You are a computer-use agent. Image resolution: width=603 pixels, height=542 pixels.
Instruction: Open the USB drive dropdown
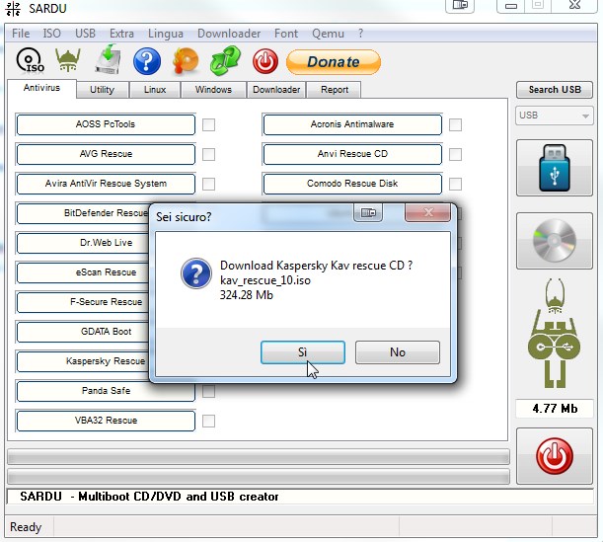[555, 116]
